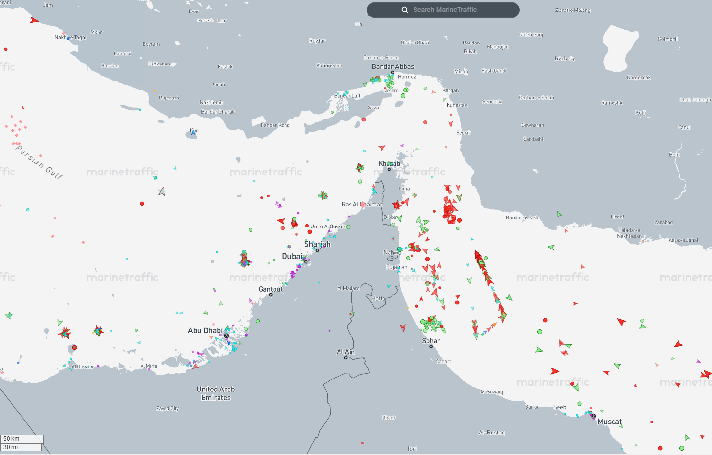Select the red circle vessel north of Al Ruwais
This screenshot has width=712, height=455.
tap(74, 347)
